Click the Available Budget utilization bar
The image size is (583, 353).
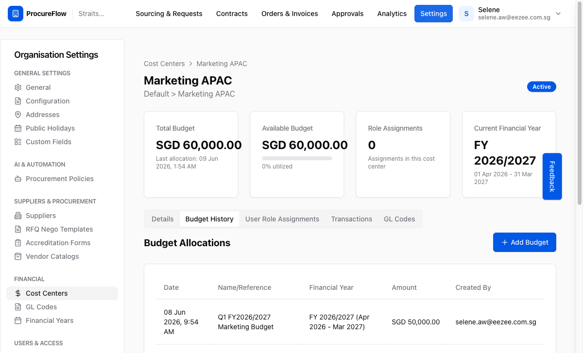click(297, 158)
